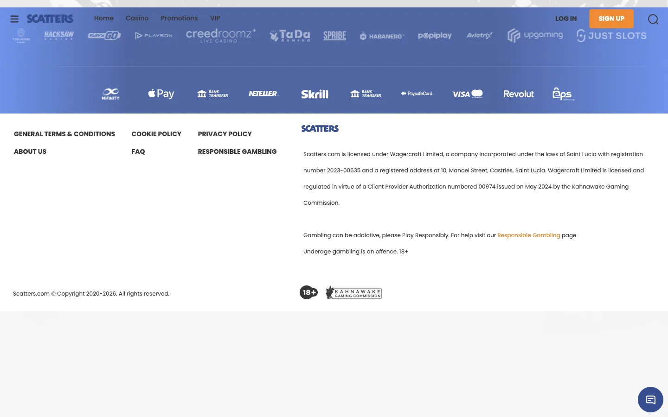Image resolution: width=668 pixels, height=417 pixels.
Task: Open the search magnifier icon
Action: [653, 19]
